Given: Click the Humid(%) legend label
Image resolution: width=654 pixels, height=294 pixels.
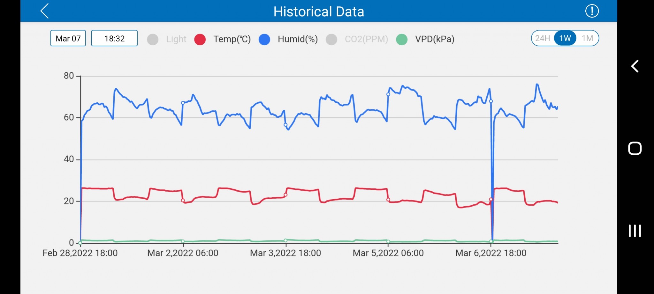Looking at the screenshot, I should pyautogui.click(x=298, y=39).
